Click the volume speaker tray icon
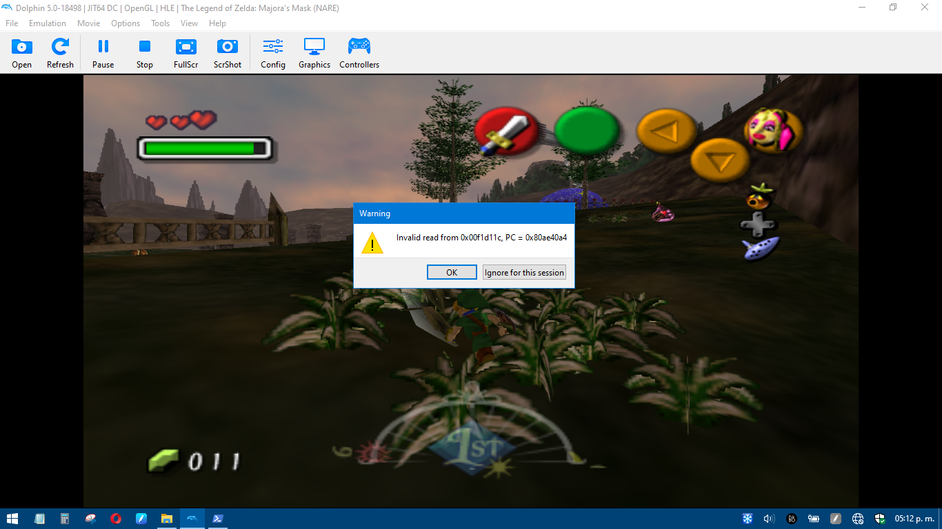Image resolution: width=942 pixels, height=529 pixels. 770,519
